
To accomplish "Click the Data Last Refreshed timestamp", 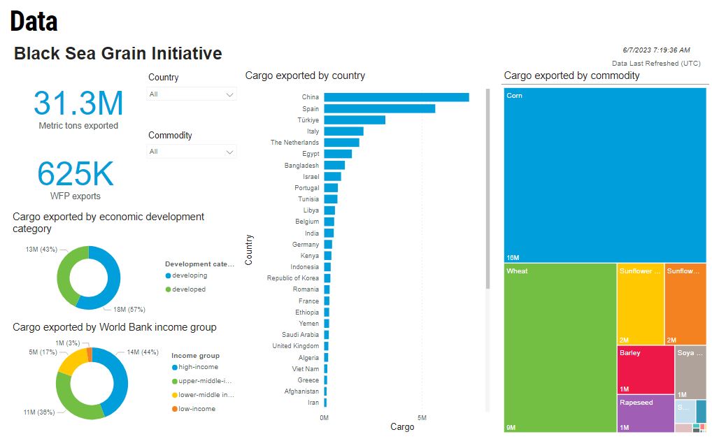I will pos(656,50).
